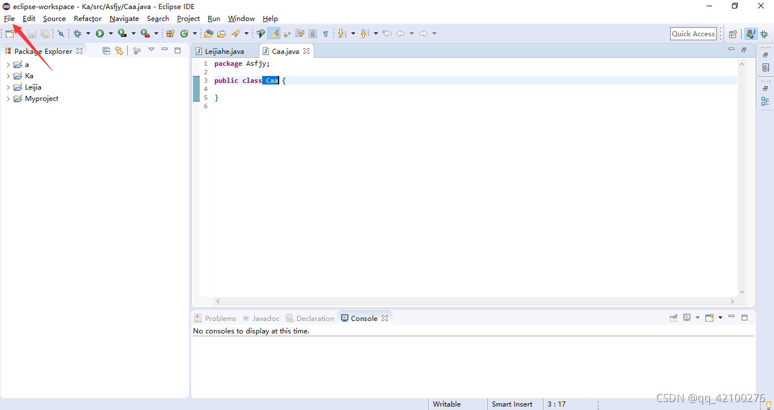This screenshot has height=410, width=774.
Task: Toggle Show Whitespace Characters
Action: pos(326,33)
